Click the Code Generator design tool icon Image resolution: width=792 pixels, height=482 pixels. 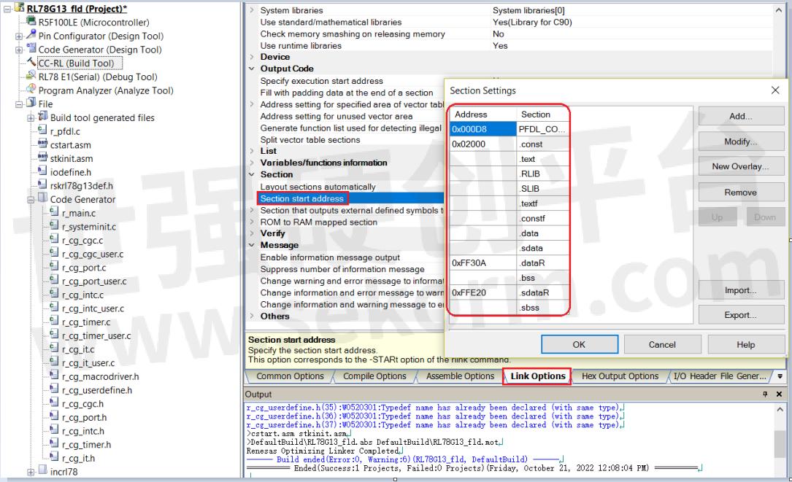(x=31, y=50)
